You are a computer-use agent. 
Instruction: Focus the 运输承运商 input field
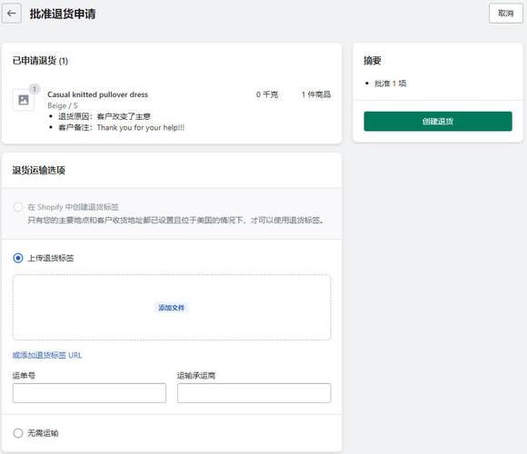254,393
